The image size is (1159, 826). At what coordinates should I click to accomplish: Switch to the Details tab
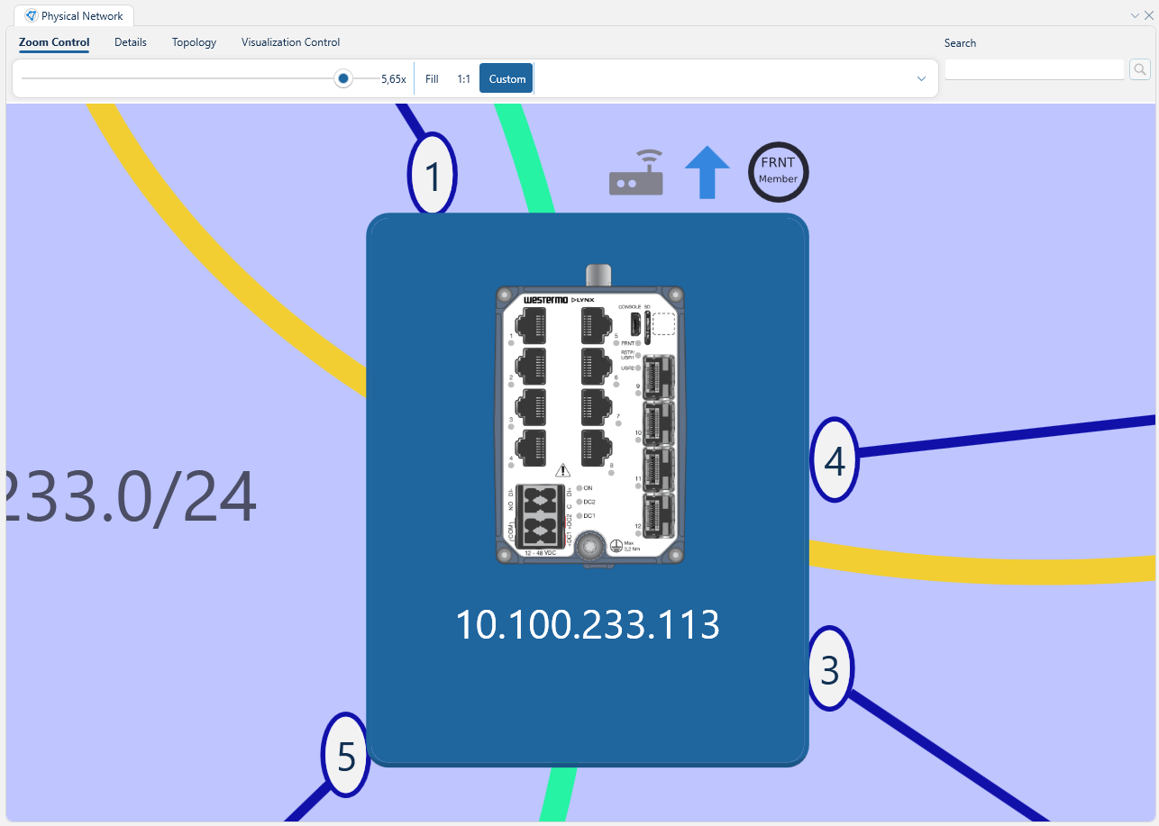[x=131, y=42]
